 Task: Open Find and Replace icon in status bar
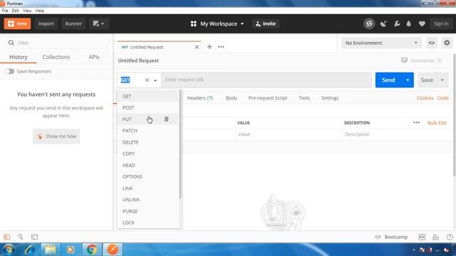tap(21, 237)
